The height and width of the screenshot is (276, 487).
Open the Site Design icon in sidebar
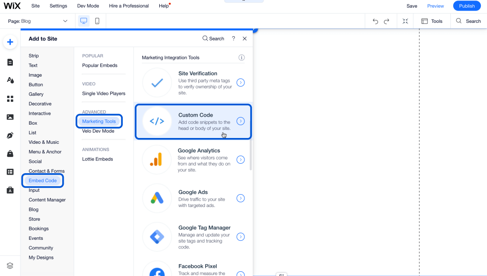tap(10, 80)
